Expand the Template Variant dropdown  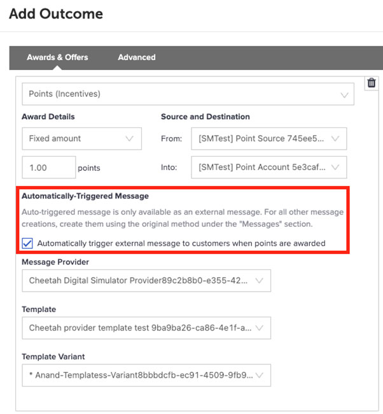(x=146, y=375)
